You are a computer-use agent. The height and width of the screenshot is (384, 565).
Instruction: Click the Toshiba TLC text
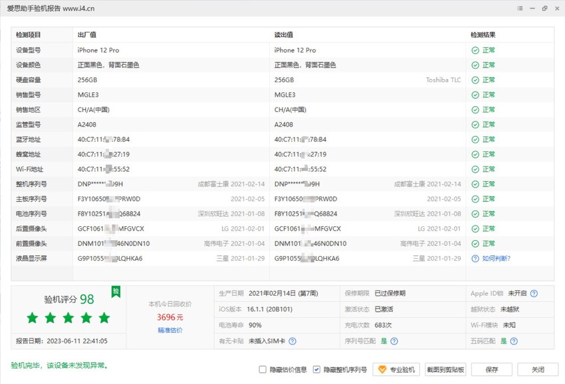pos(443,80)
